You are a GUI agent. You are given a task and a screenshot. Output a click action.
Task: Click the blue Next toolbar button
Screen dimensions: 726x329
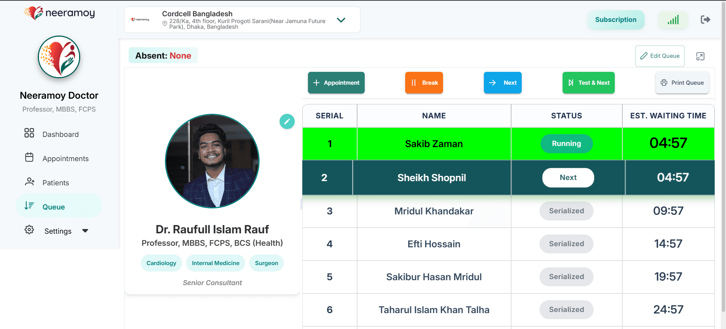tap(502, 83)
